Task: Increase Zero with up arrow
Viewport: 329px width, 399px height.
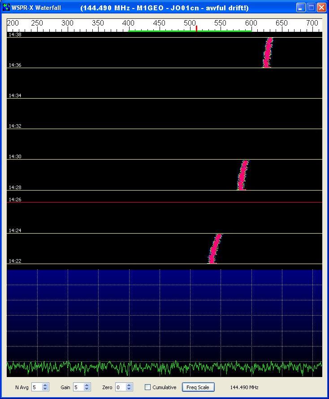Action: point(129,385)
